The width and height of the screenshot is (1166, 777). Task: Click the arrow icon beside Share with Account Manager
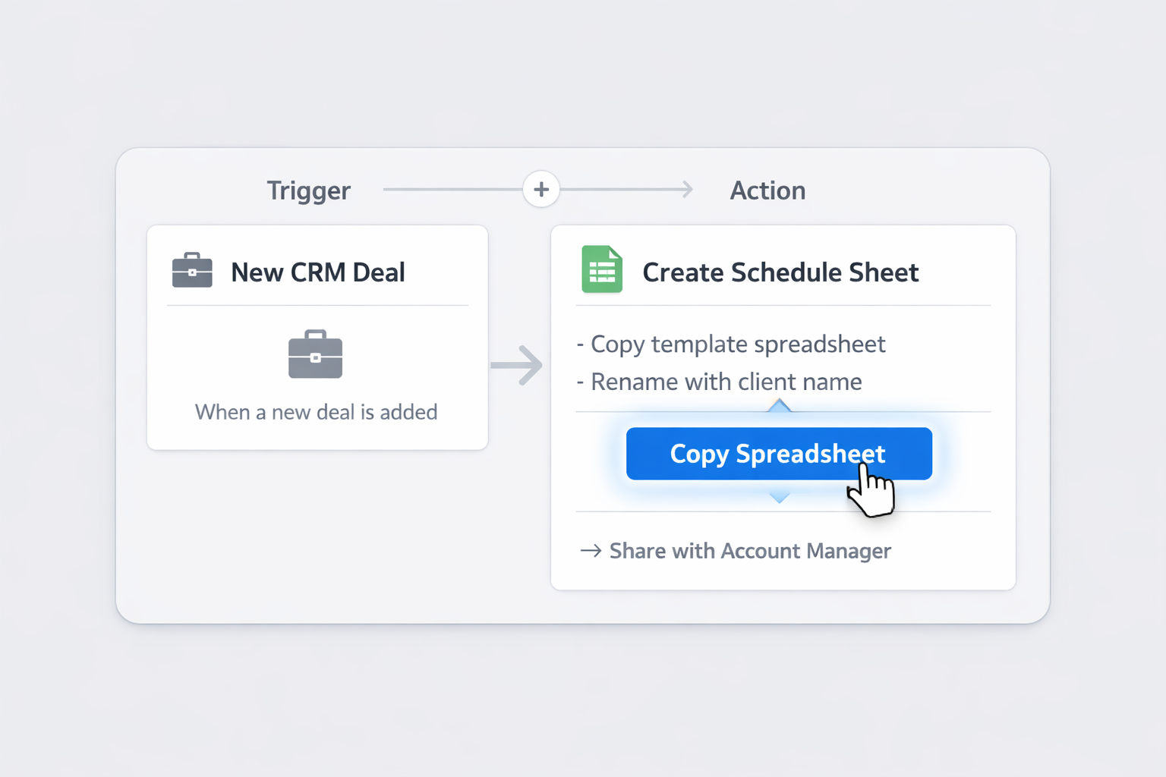(x=591, y=551)
